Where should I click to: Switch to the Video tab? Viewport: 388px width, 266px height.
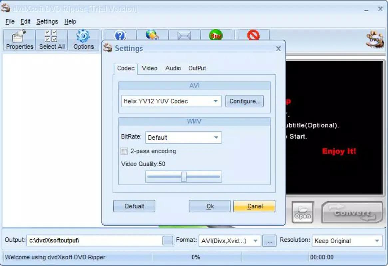click(149, 68)
